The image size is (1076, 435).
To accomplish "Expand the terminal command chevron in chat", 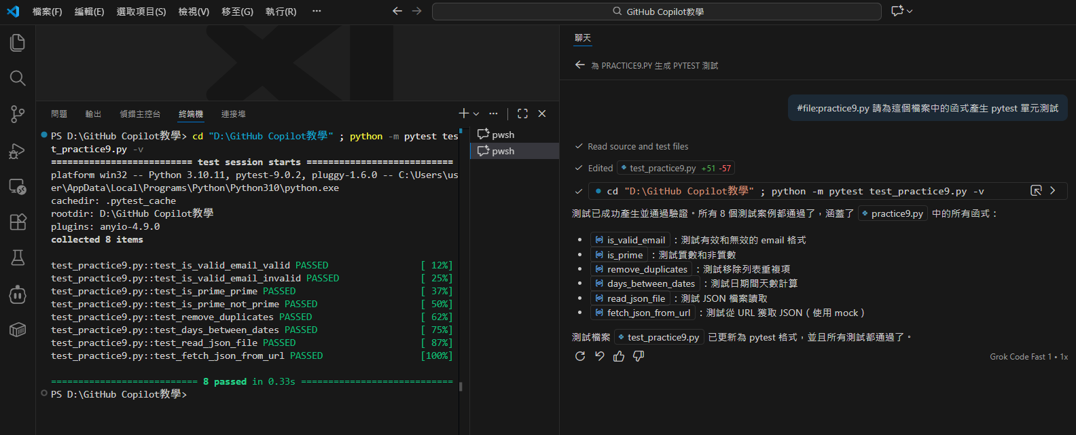I will pyautogui.click(x=1053, y=190).
